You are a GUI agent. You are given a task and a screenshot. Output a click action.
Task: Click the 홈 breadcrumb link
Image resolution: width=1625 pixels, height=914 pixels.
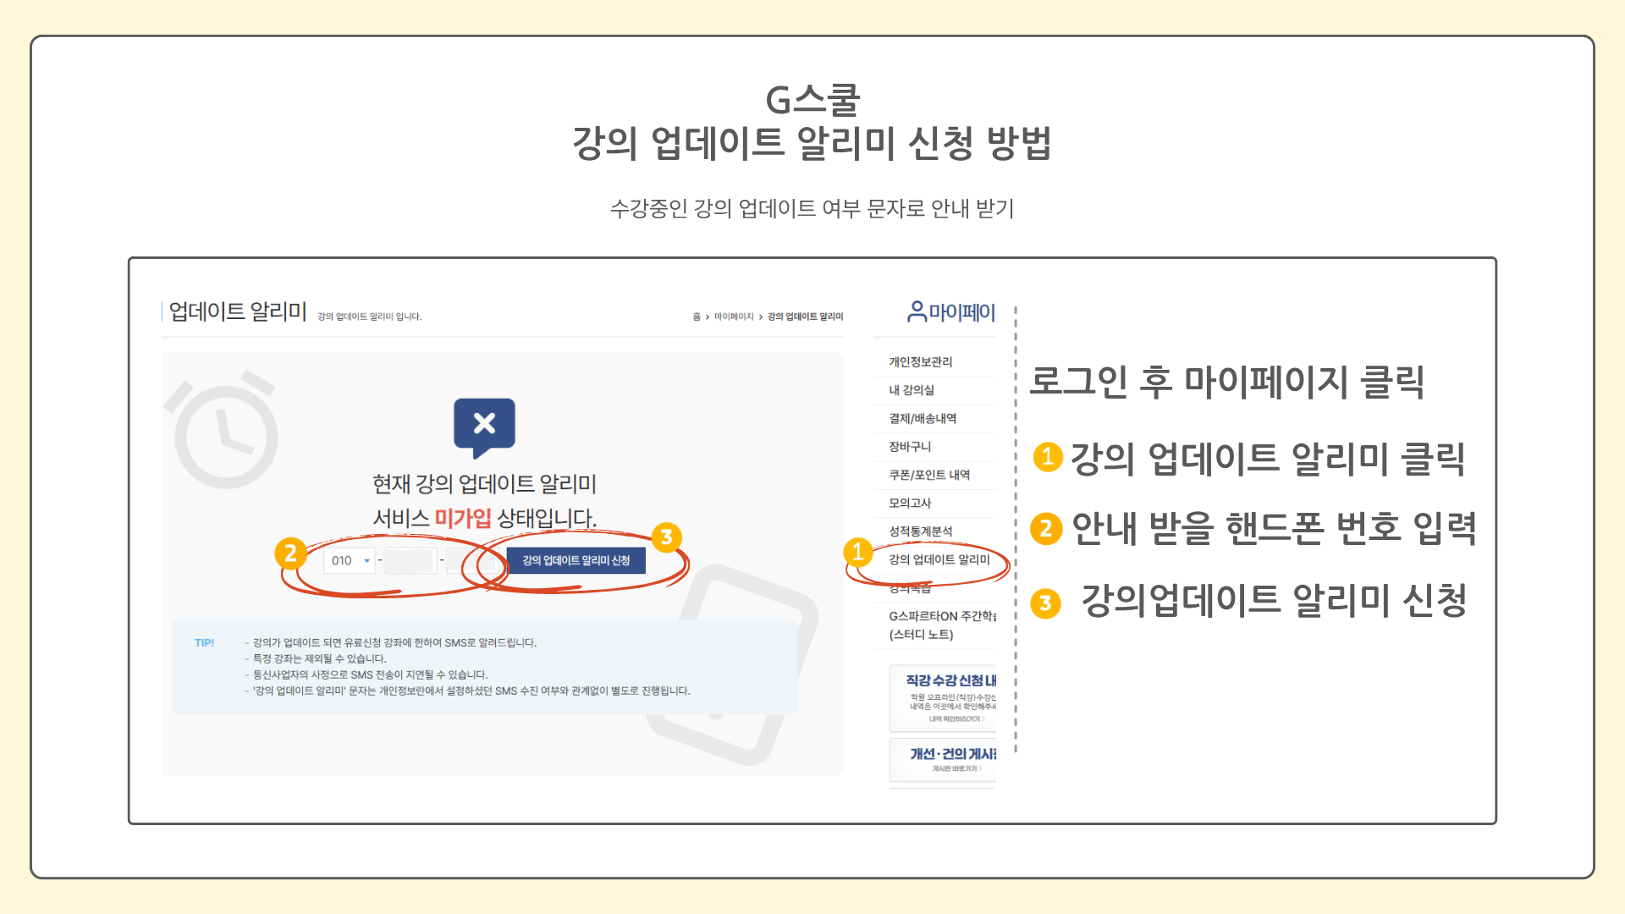point(696,317)
